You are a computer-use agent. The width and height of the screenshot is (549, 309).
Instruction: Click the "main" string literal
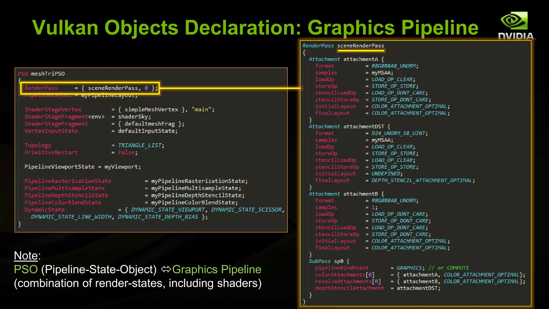(201, 109)
